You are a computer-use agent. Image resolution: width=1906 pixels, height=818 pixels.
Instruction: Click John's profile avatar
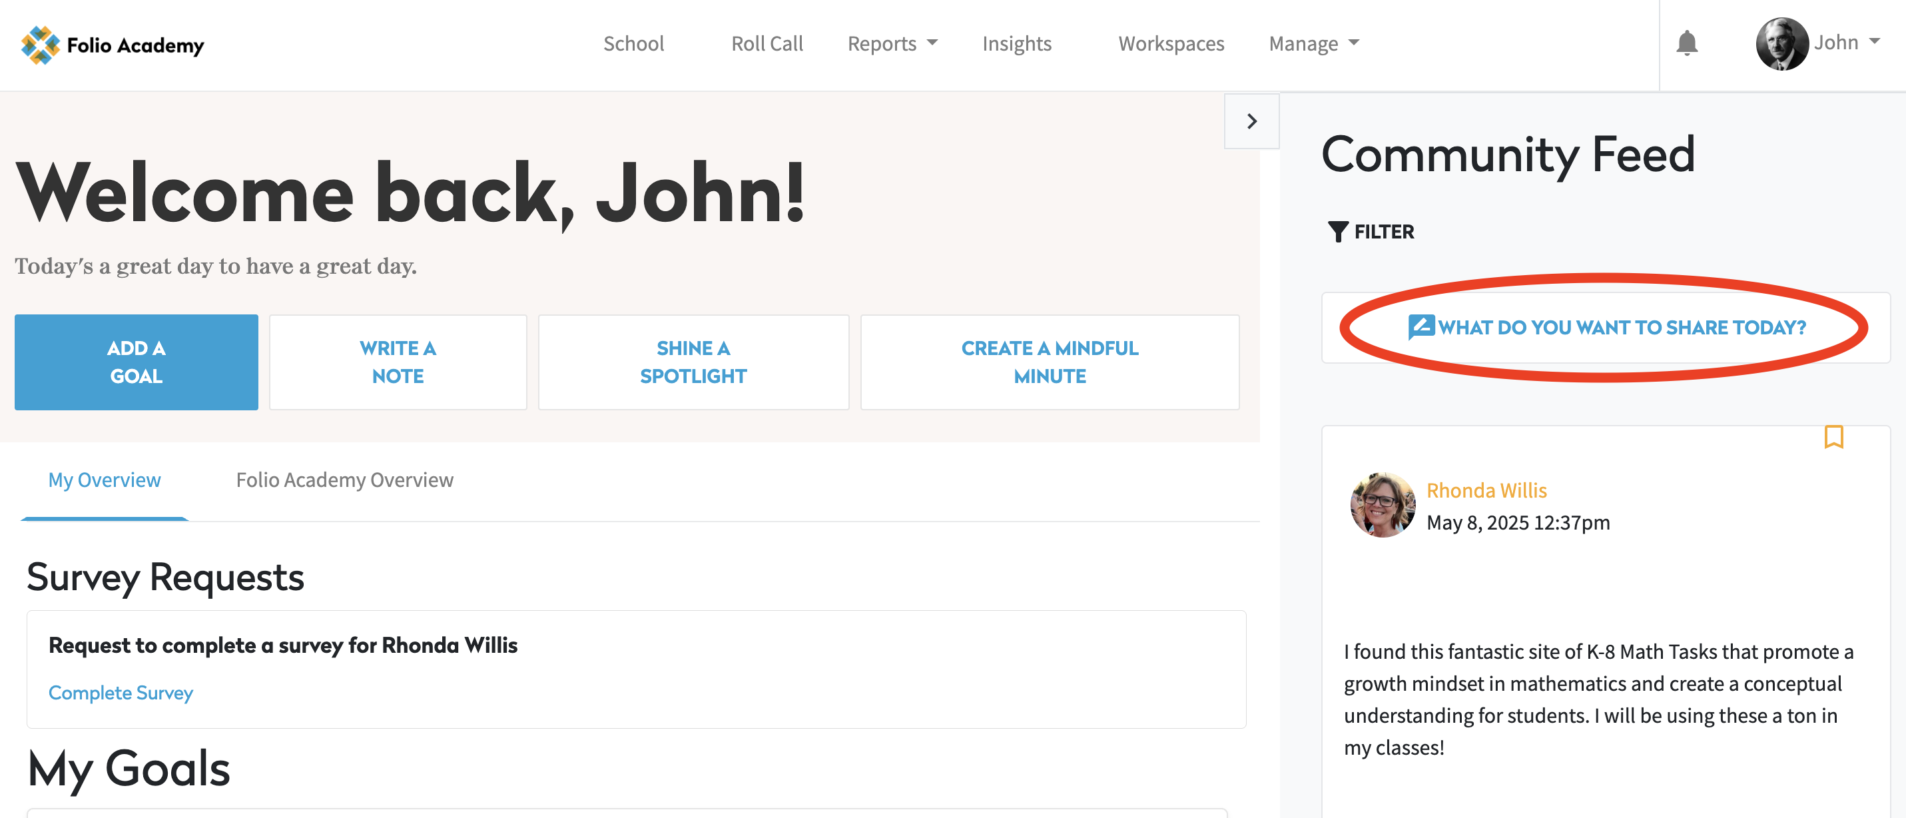[1781, 44]
